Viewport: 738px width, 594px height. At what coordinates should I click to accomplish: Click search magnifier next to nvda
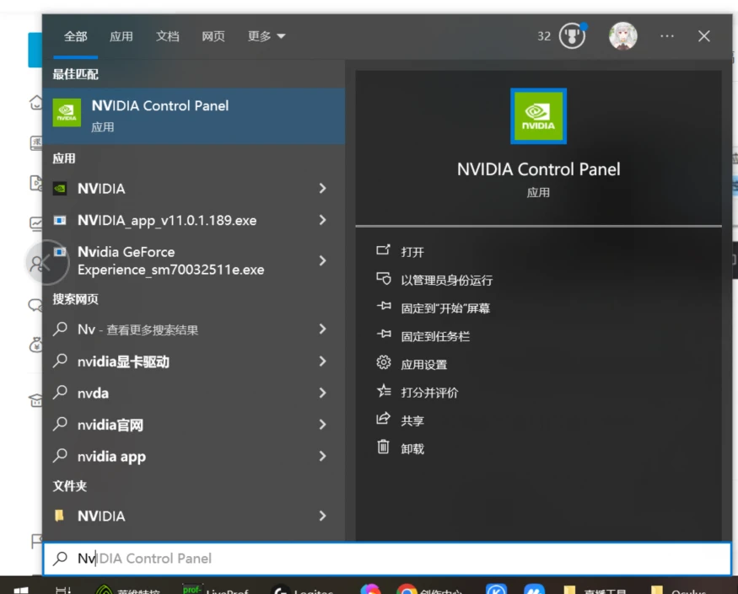pyautogui.click(x=60, y=393)
